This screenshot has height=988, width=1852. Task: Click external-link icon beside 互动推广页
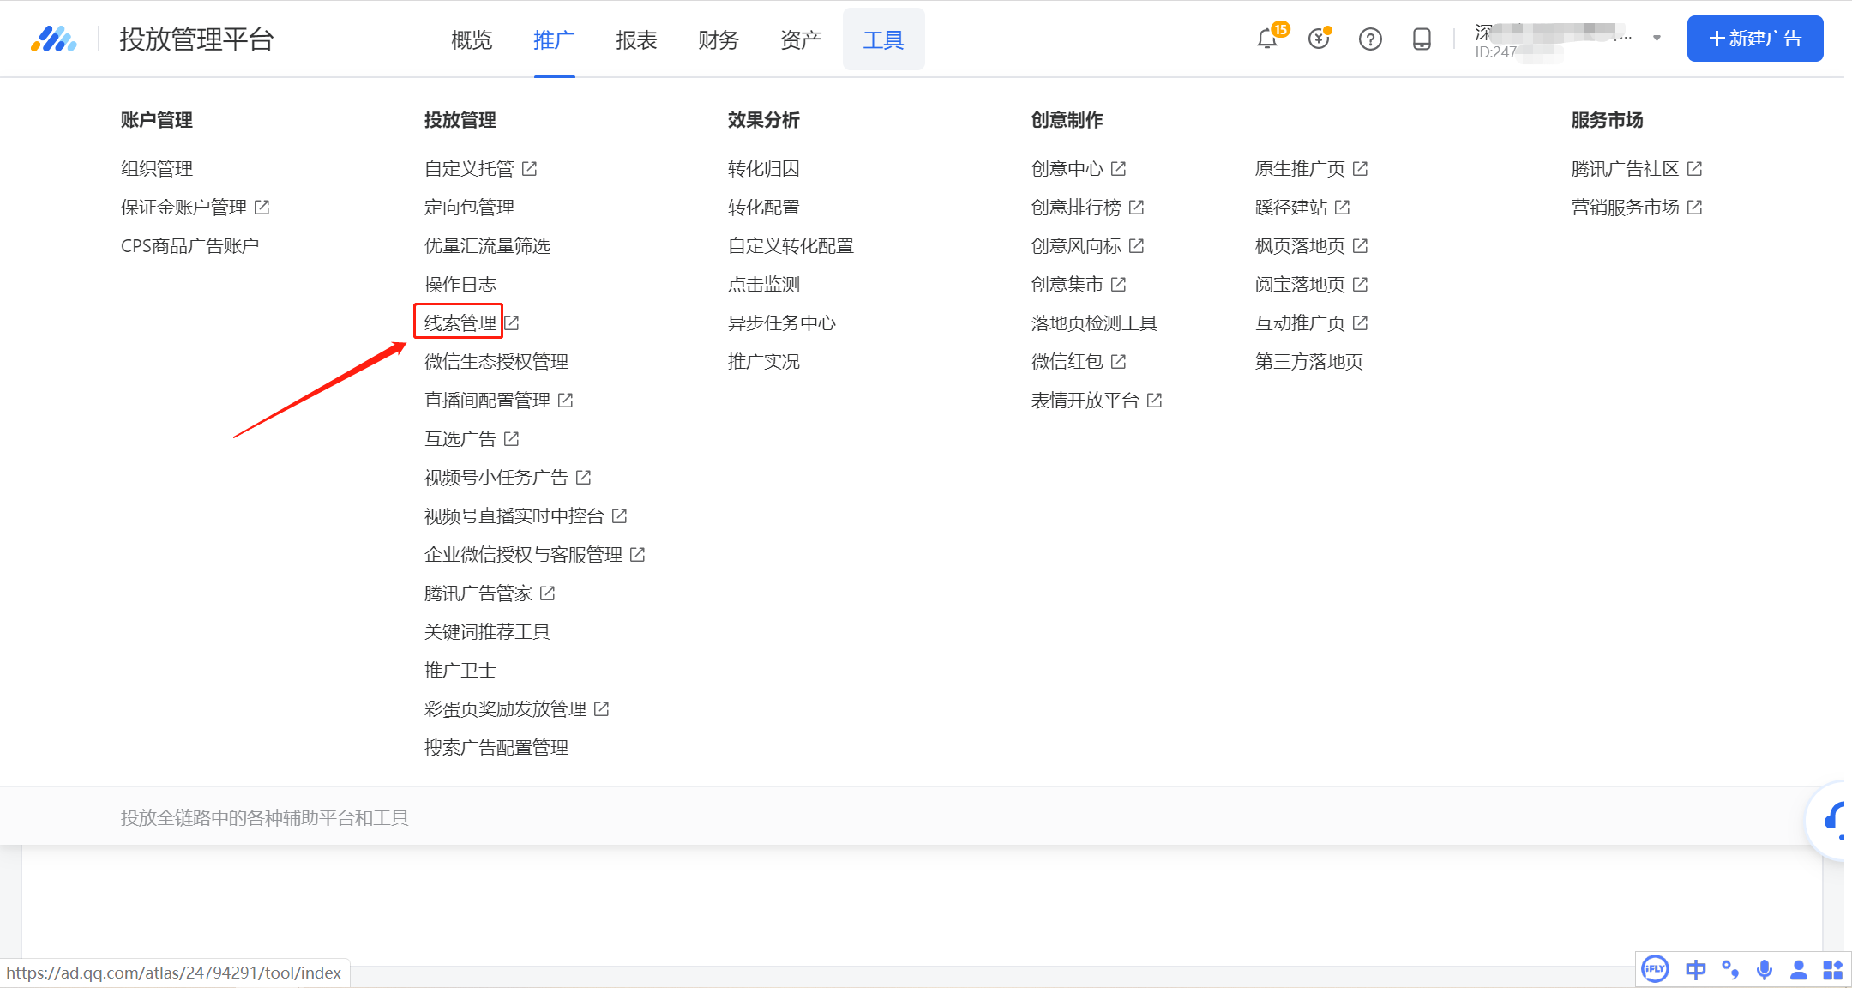(x=1361, y=322)
